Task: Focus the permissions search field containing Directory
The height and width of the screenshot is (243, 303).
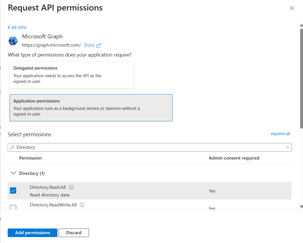Action: click(x=150, y=147)
